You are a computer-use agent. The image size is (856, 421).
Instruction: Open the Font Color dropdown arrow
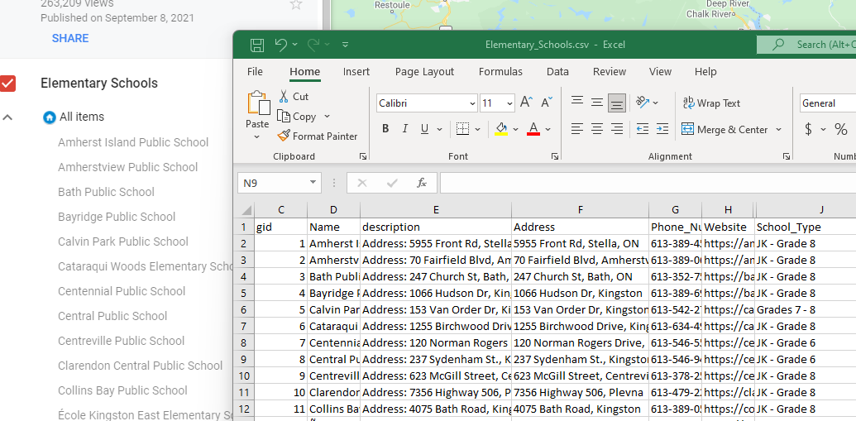click(x=548, y=129)
